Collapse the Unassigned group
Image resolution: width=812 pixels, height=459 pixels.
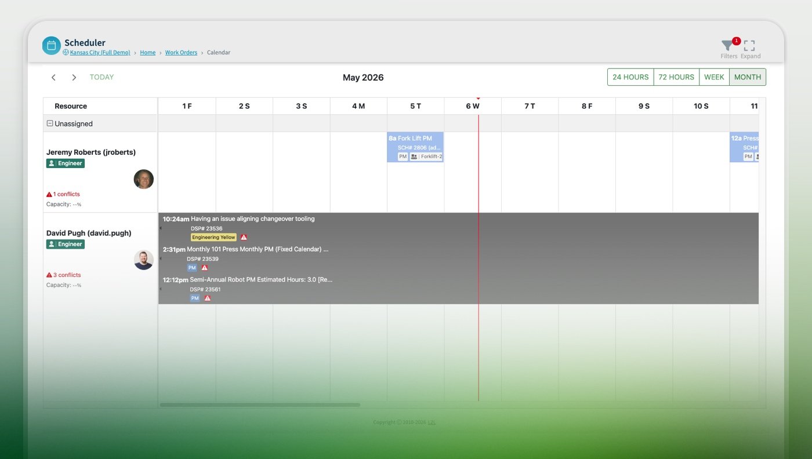point(50,123)
